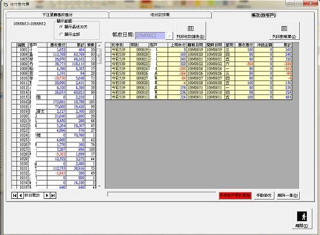Switch to the middle 收付款作業 tab

[160, 15]
